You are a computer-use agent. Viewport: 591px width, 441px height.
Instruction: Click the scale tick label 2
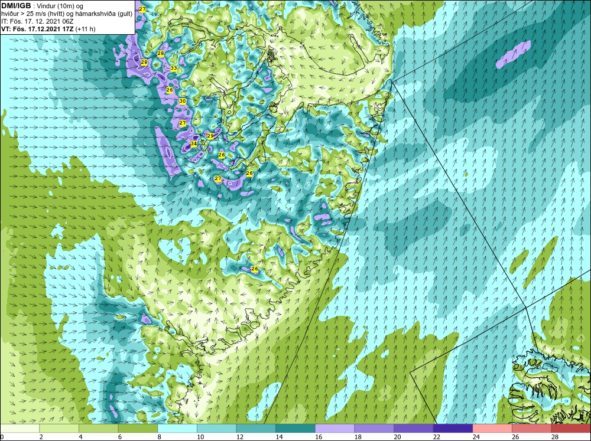[41, 437]
